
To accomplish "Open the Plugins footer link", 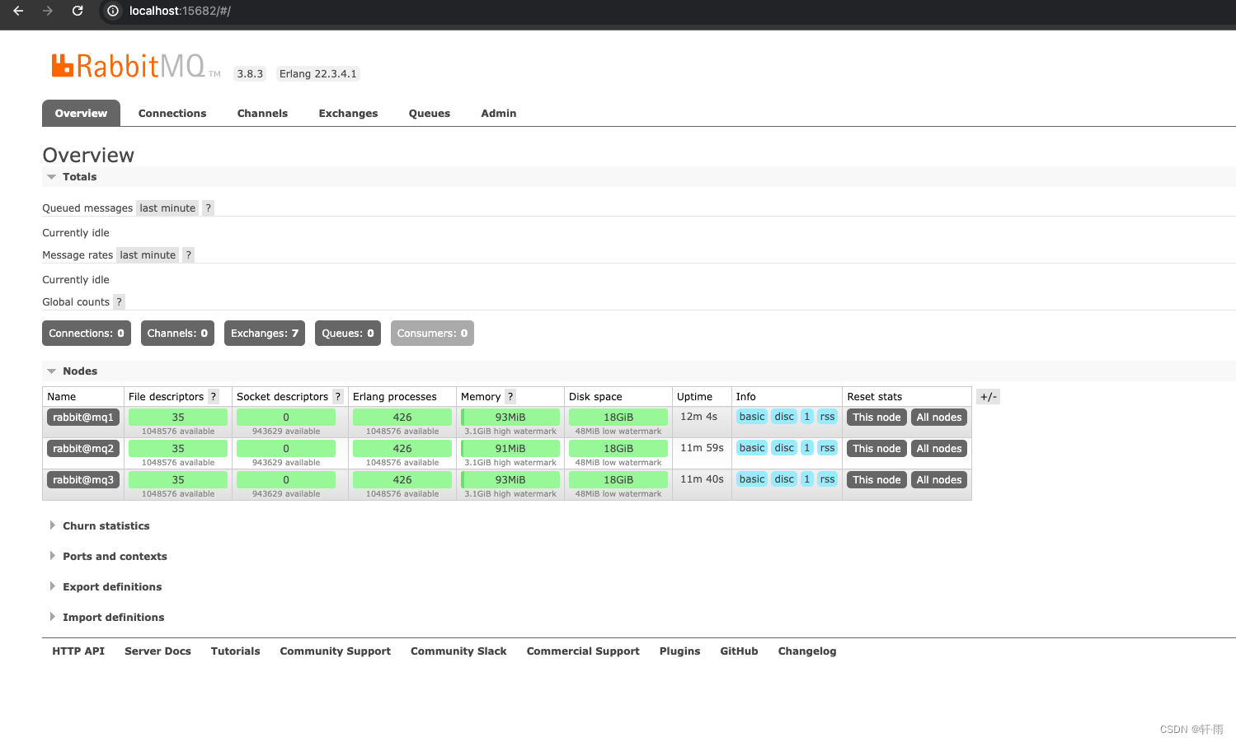I will [x=679, y=651].
